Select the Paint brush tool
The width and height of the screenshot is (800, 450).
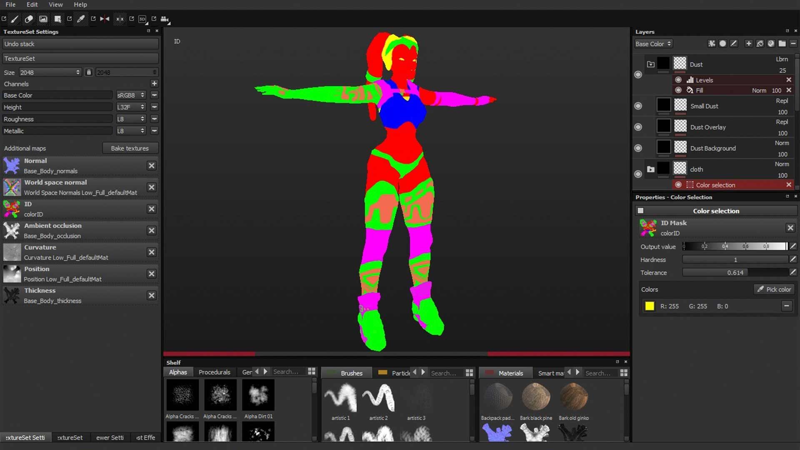click(15, 19)
